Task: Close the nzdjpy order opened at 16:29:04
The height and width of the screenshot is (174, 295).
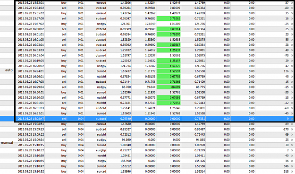Action: coord(292,87)
